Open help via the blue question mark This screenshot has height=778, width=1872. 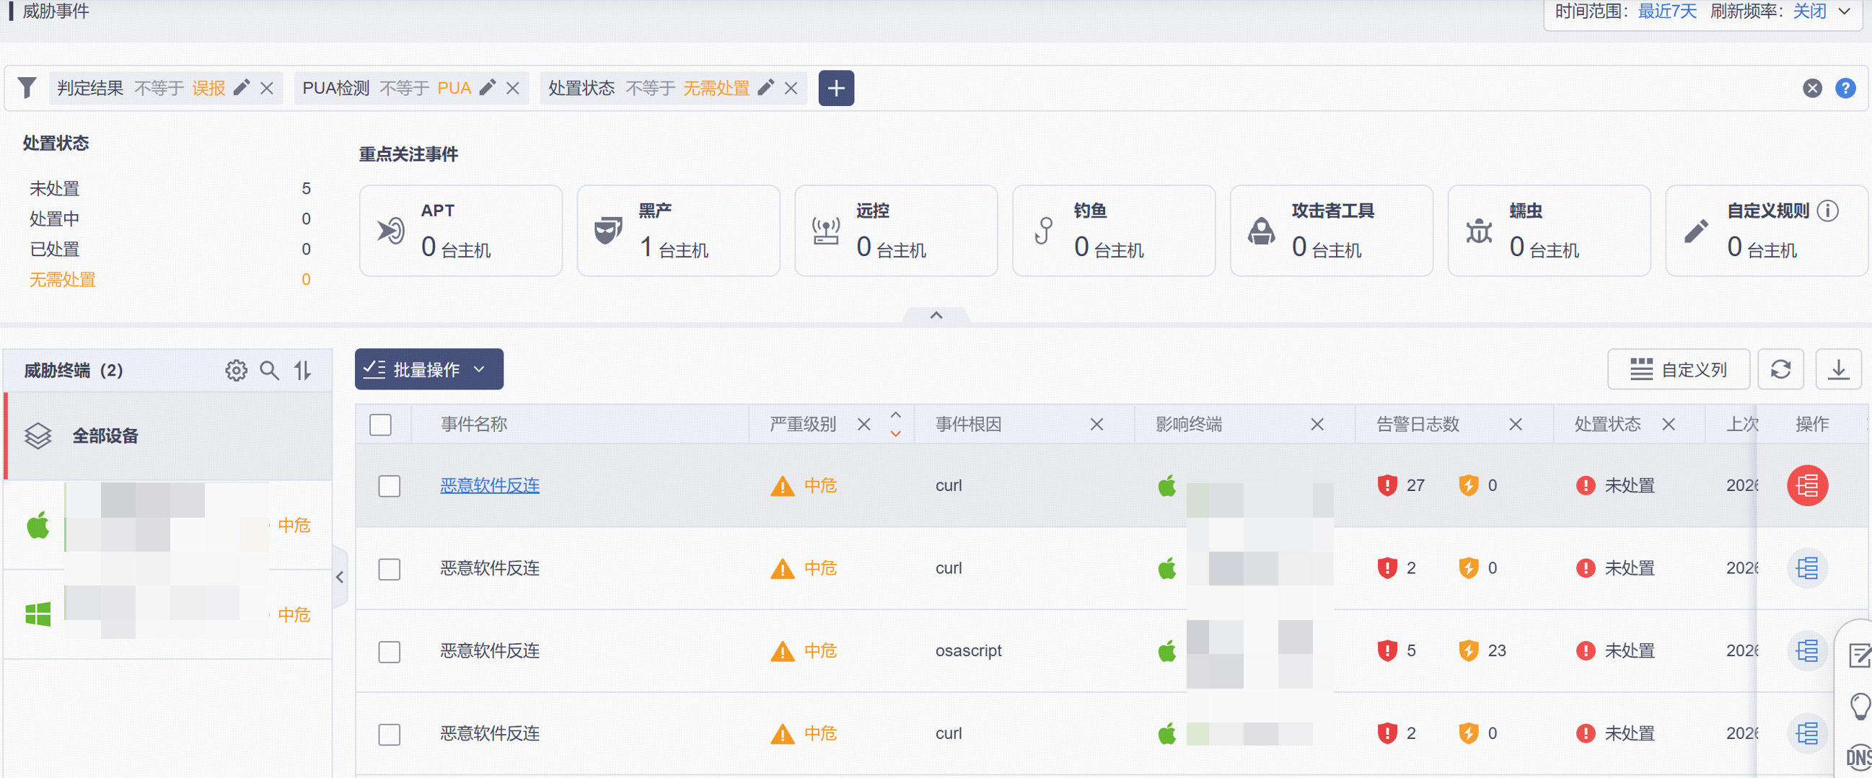[1845, 89]
